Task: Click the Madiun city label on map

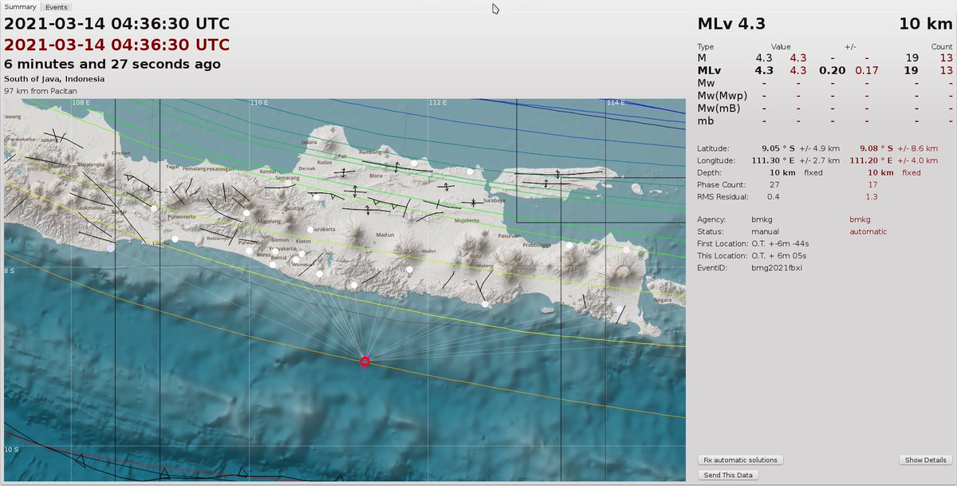Action: [385, 235]
